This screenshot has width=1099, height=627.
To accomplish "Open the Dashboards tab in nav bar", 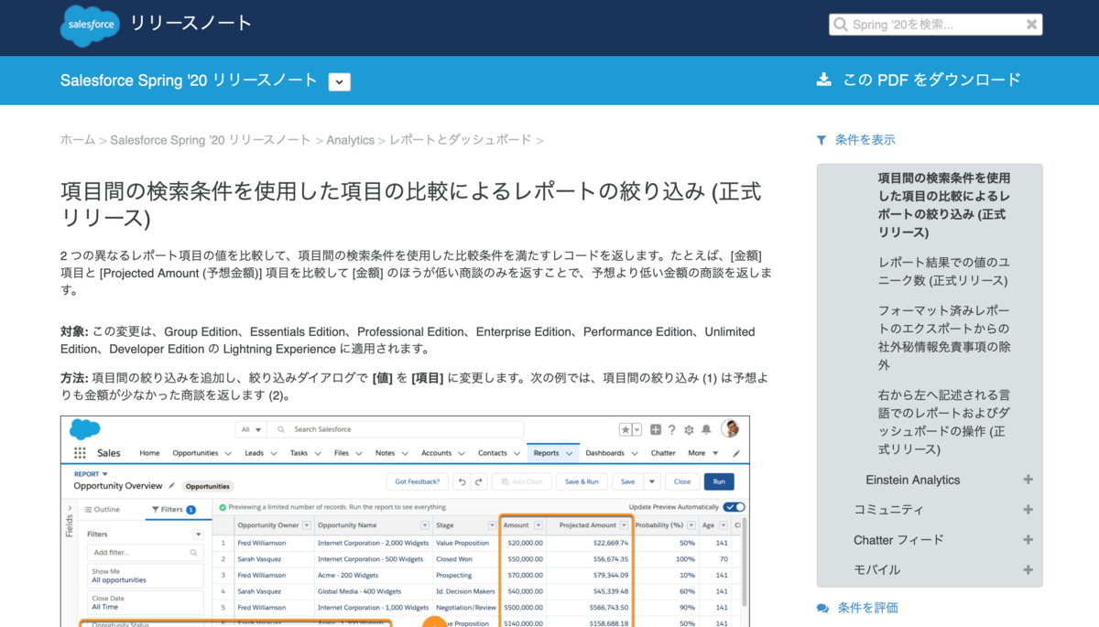I will point(604,453).
